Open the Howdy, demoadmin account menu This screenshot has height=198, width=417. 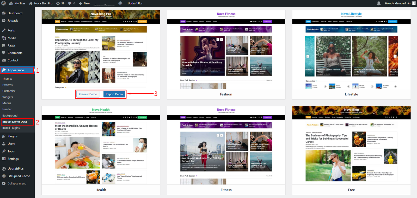point(397,3)
